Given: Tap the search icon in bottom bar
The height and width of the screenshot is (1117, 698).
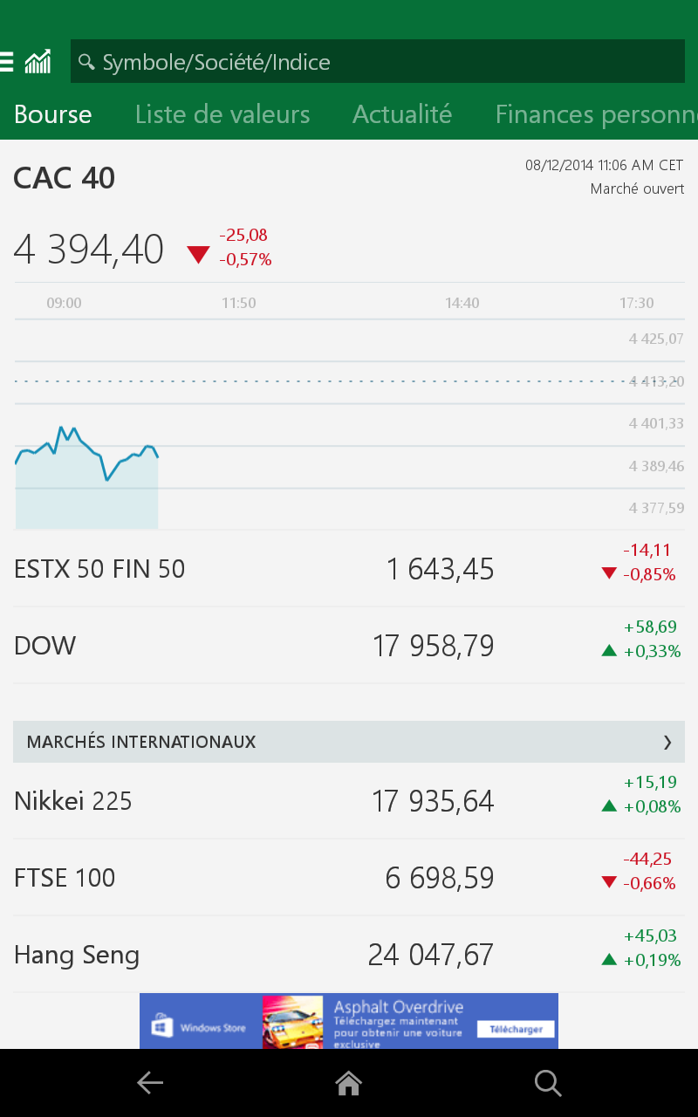Looking at the screenshot, I should 548,1083.
